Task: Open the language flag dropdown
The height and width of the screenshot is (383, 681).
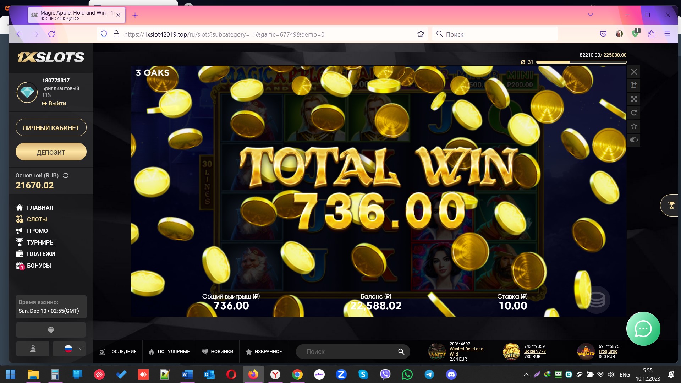Action: [69, 349]
